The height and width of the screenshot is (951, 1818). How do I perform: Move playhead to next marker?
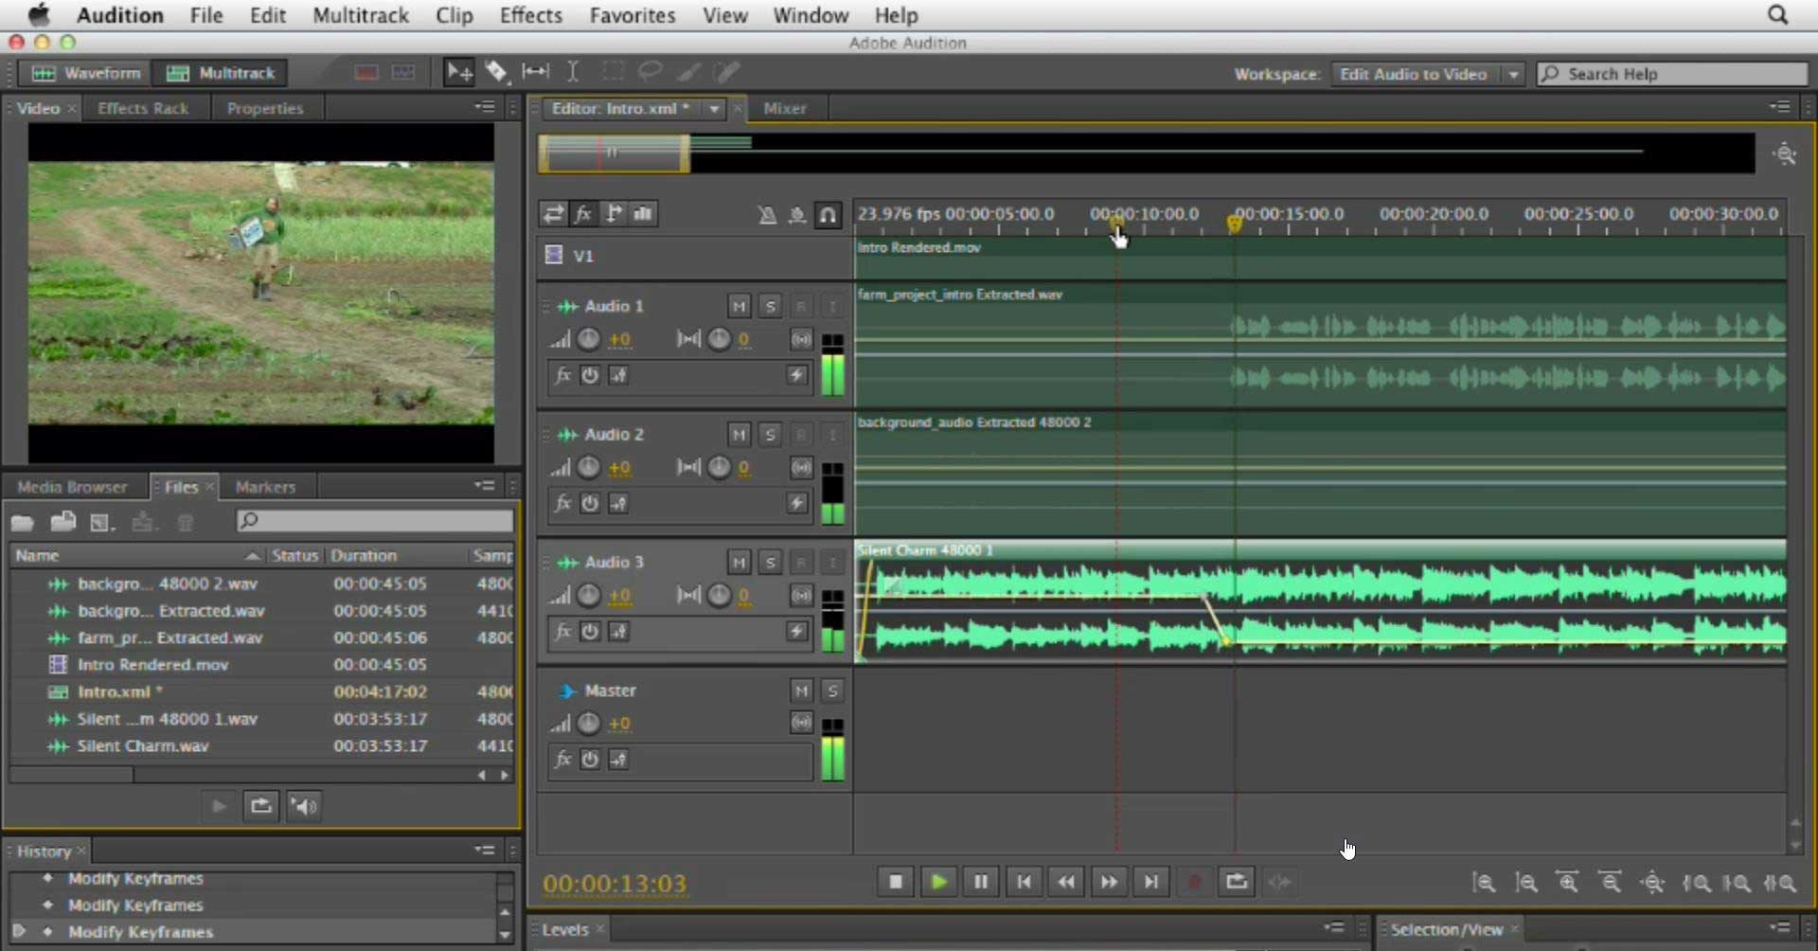[1150, 882]
